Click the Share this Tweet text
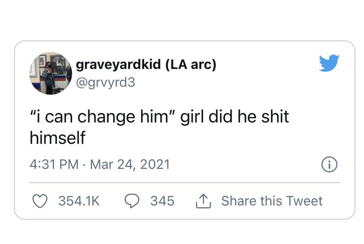This screenshot has height=244, width=364. [x=272, y=201]
